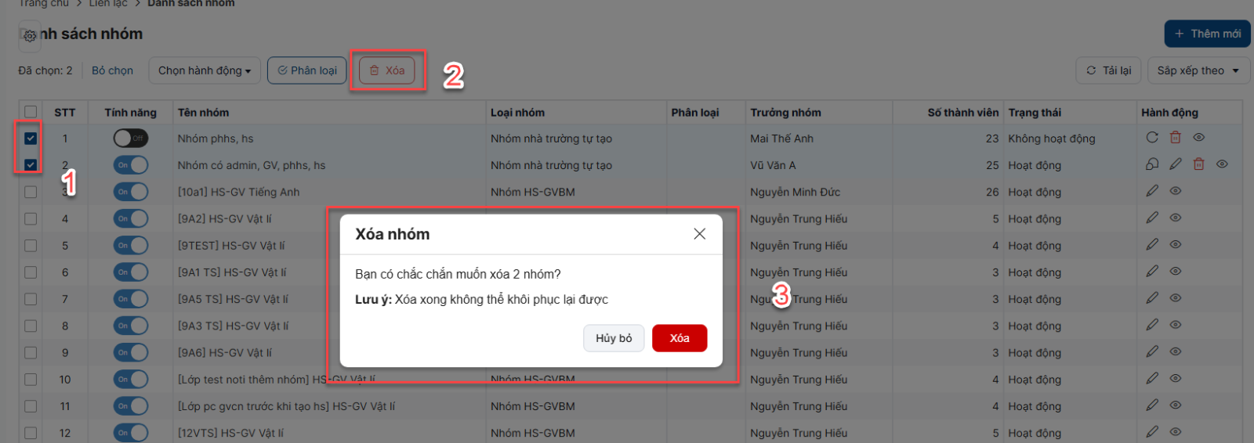
Task: Turn on the feature toggle for row 1
Action: (130, 139)
